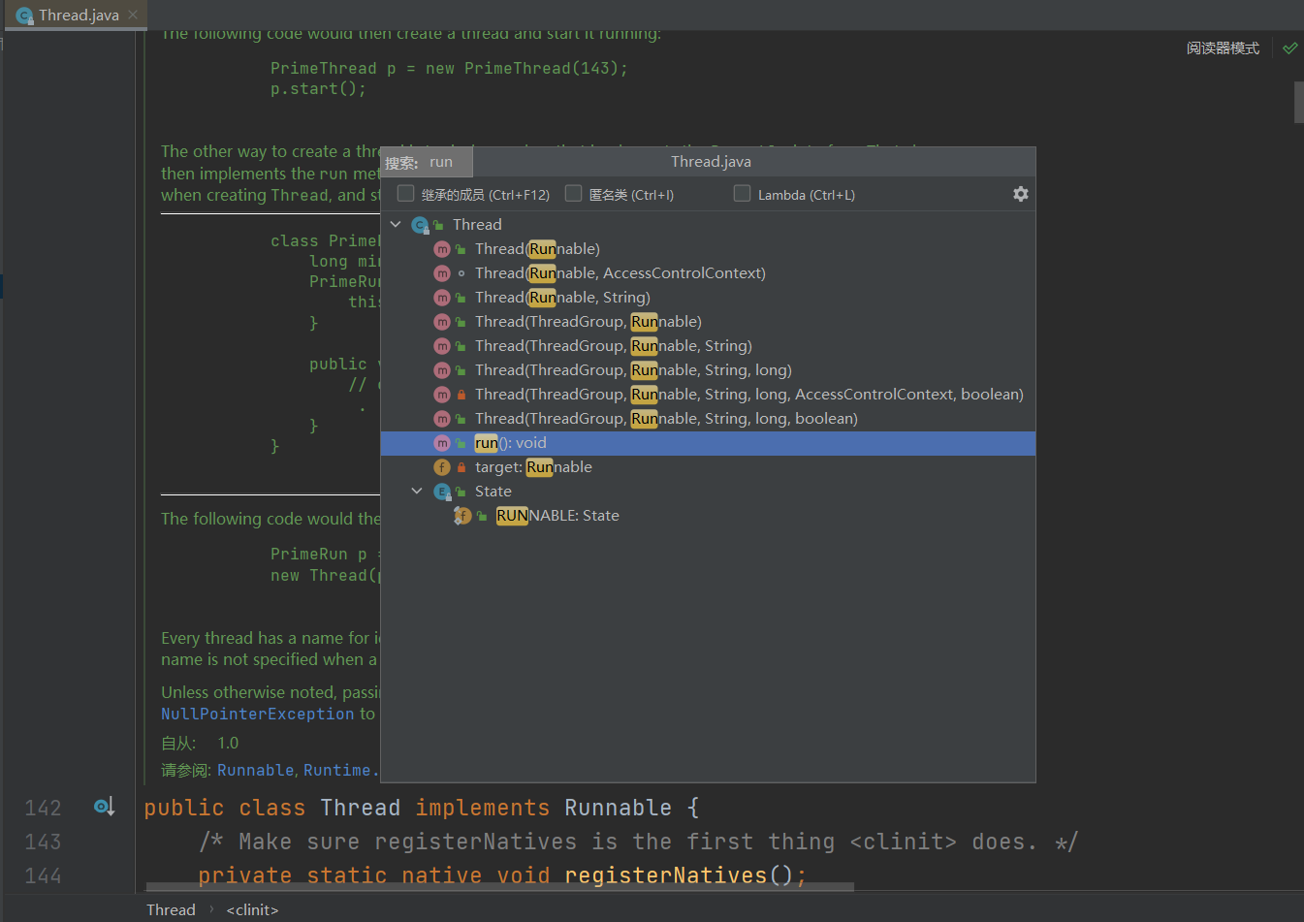The width and height of the screenshot is (1304, 922).
Task: Click line number 142 in gutter
Action: point(43,808)
